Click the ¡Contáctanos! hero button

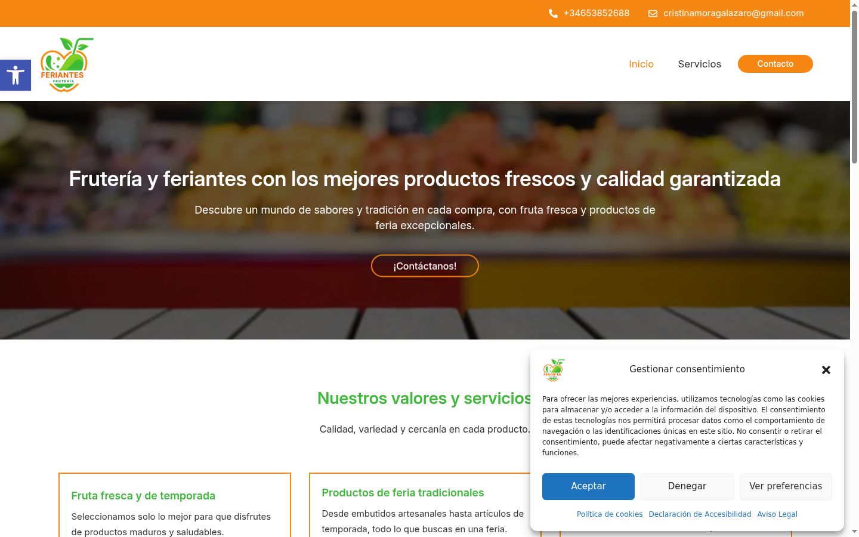click(x=425, y=266)
